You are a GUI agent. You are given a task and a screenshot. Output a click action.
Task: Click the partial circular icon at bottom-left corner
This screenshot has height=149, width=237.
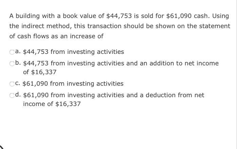click(2, 146)
